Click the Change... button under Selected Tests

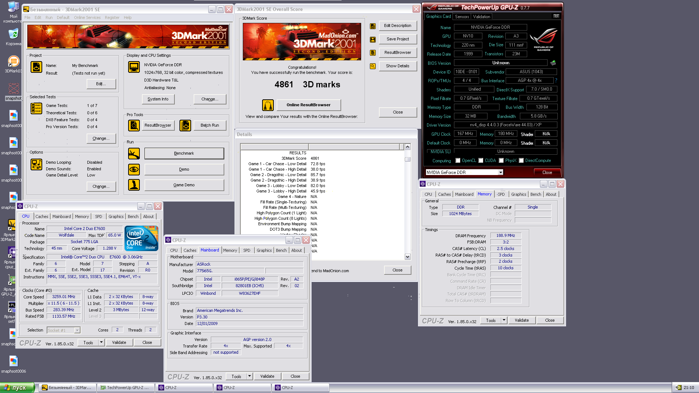[x=101, y=138]
